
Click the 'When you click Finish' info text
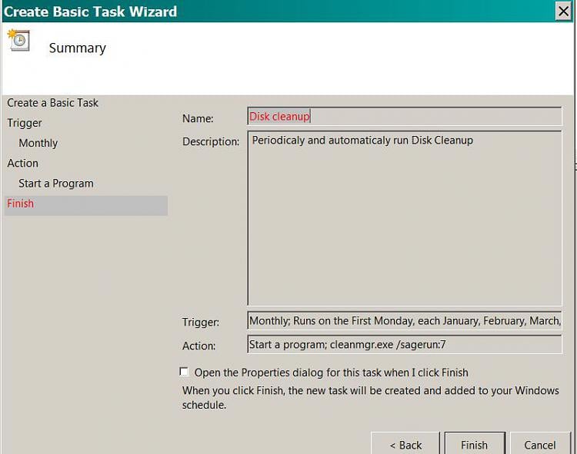pyautogui.click(x=370, y=398)
